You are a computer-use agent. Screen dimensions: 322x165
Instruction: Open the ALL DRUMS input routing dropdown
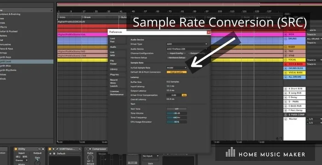tap(314, 38)
